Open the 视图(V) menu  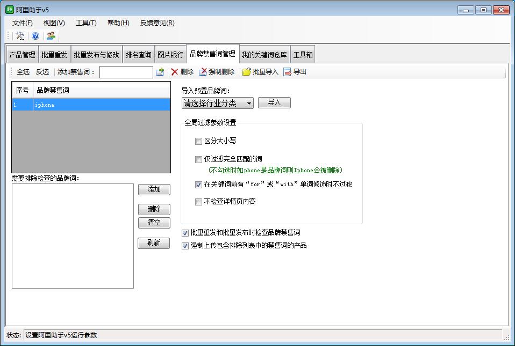54,23
